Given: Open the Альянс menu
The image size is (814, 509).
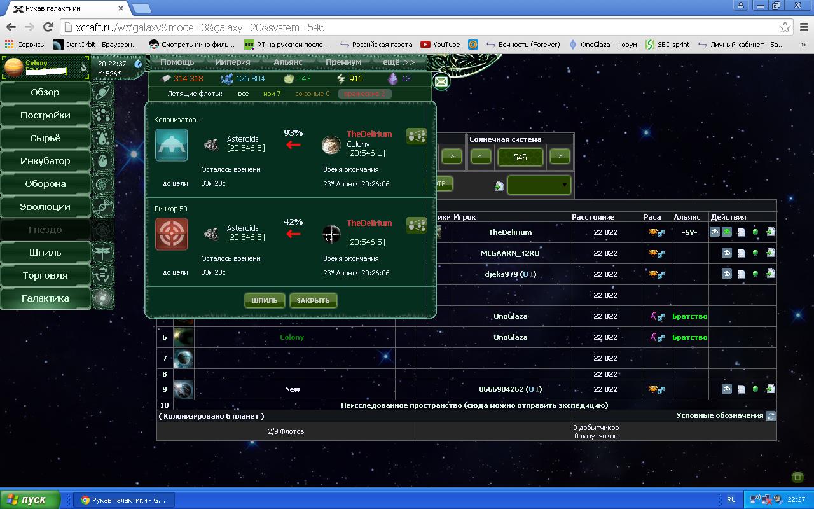Looking at the screenshot, I should (x=288, y=62).
